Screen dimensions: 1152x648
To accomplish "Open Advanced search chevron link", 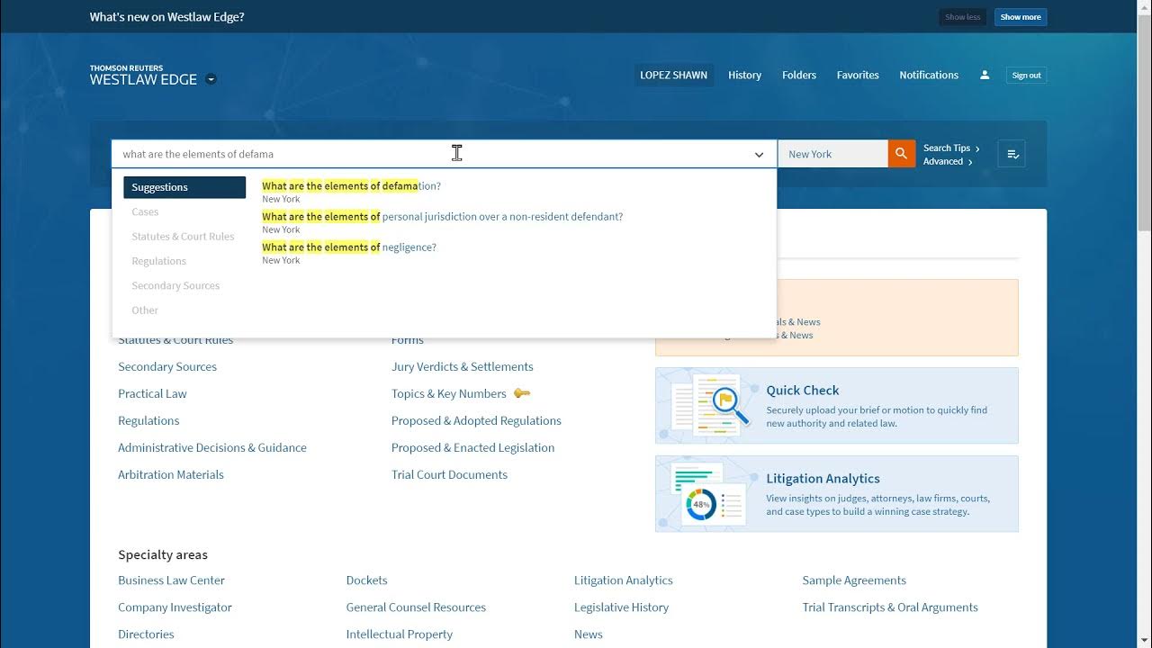I will (948, 161).
